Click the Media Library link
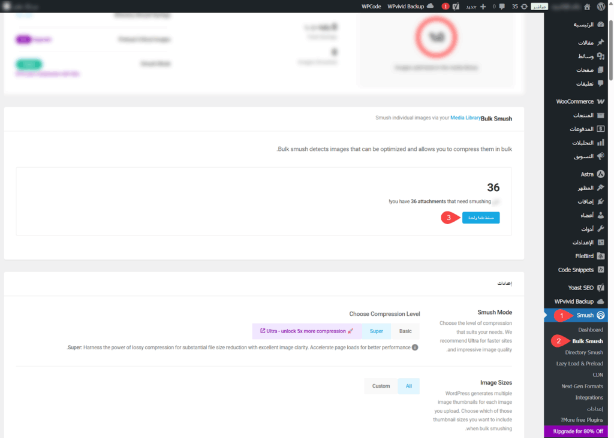Screen dimensions: 614x438 [465, 118]
